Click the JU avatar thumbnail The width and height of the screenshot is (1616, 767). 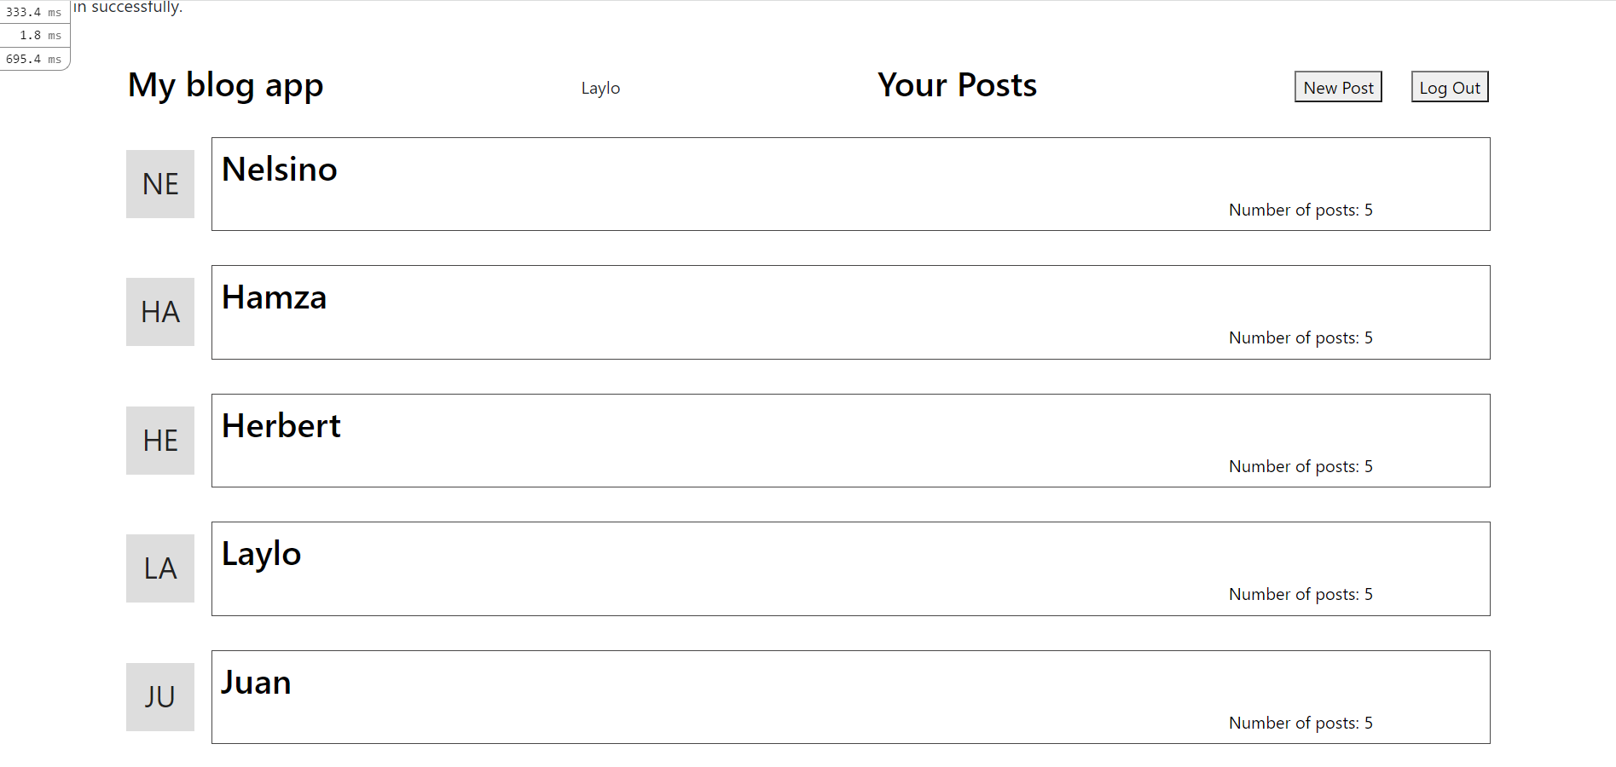coord(160,697)
